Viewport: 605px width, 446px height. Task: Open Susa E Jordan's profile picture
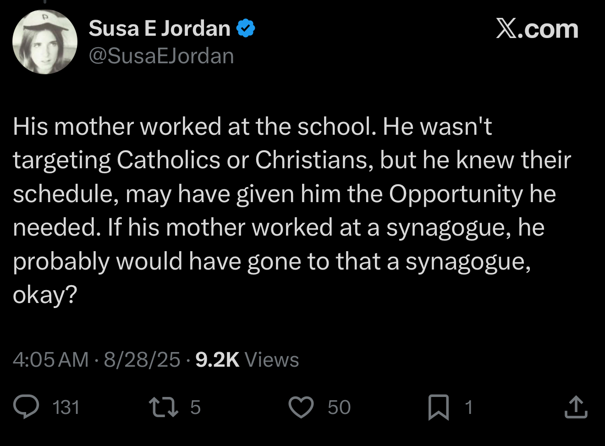(x=44, y=42)
